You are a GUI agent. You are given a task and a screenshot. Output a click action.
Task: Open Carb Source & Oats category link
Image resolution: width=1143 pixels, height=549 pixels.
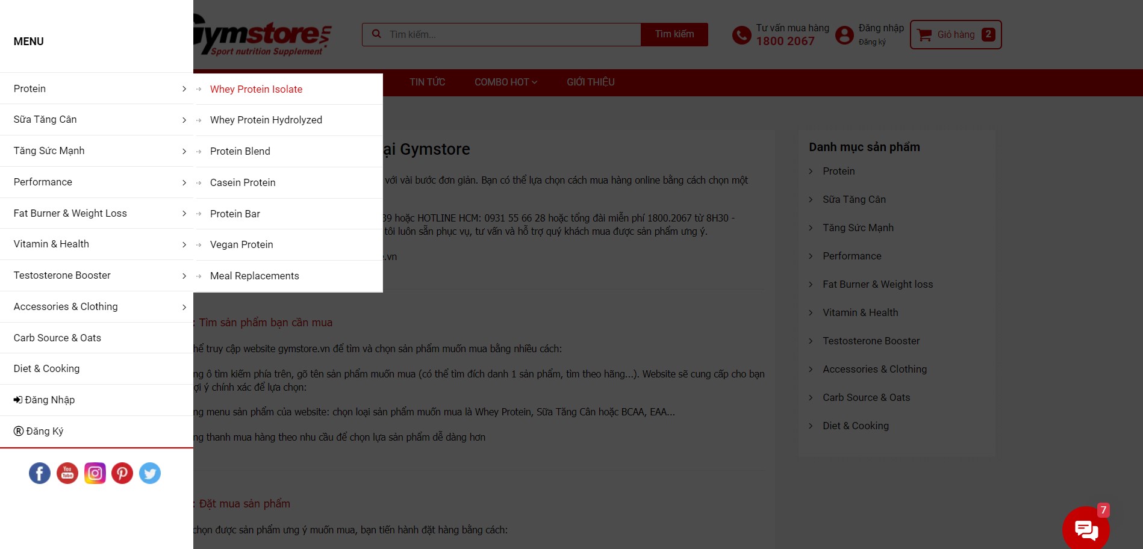tap(867, 397)
